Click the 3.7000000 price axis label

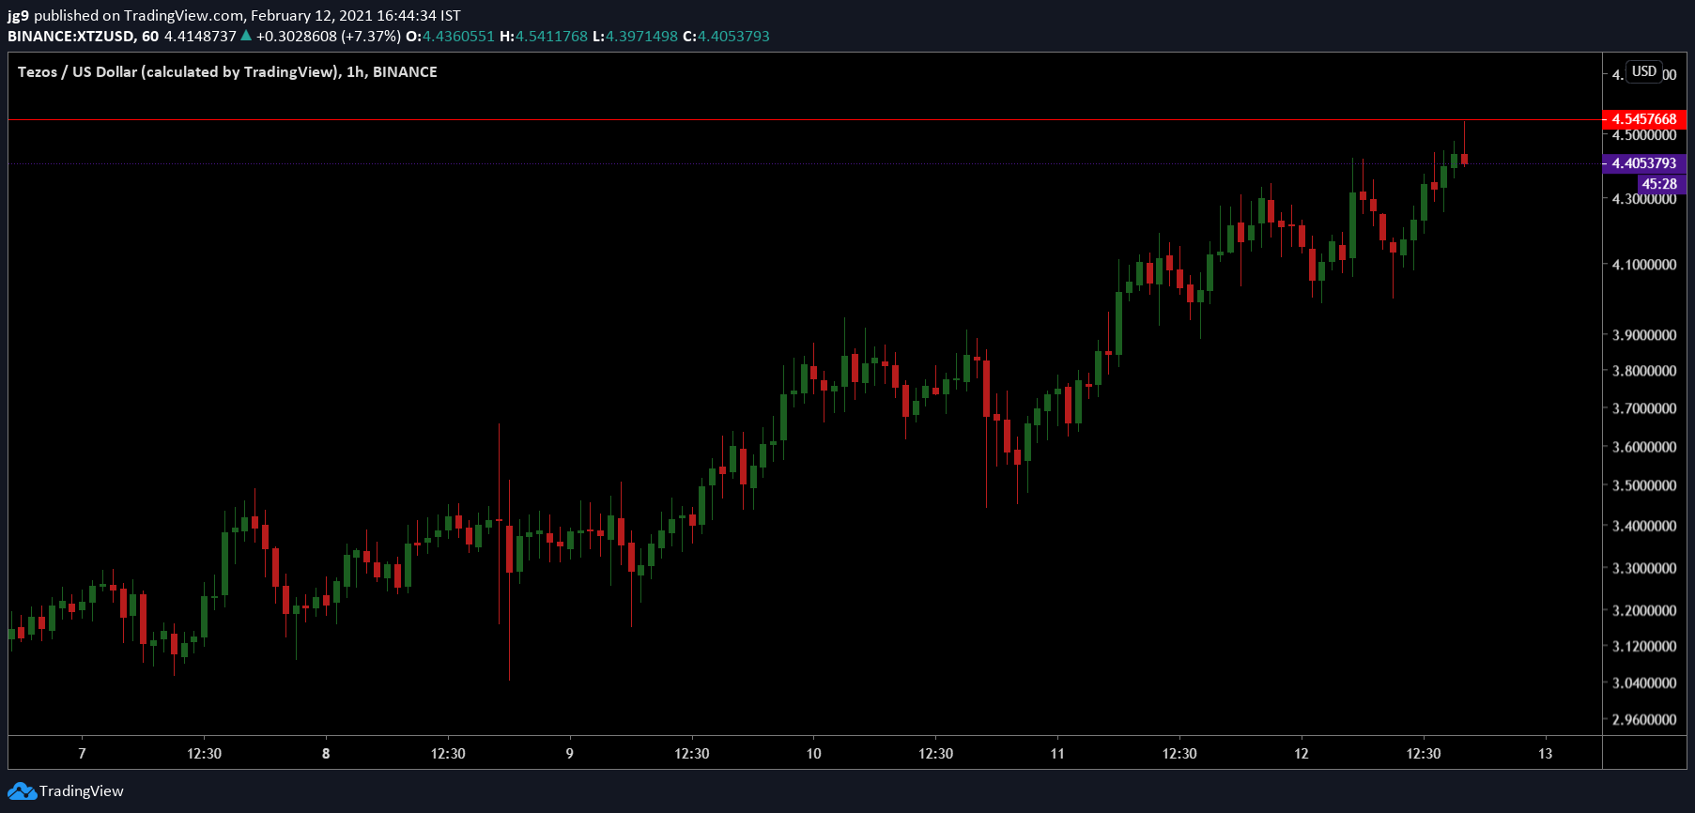(1644, 408)
